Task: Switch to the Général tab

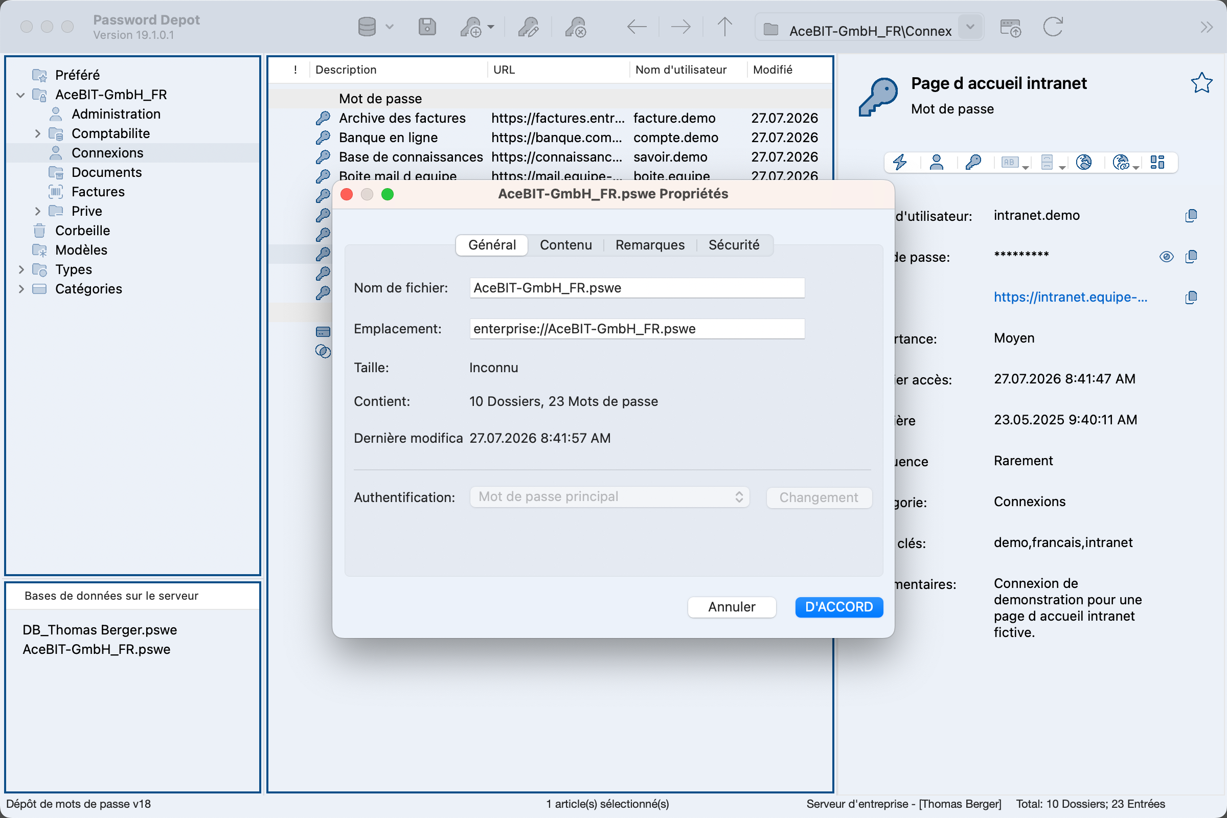Action: pos(491,245)
